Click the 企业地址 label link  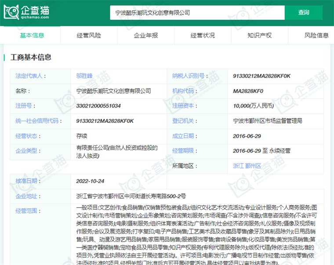[x=26, y=196]
